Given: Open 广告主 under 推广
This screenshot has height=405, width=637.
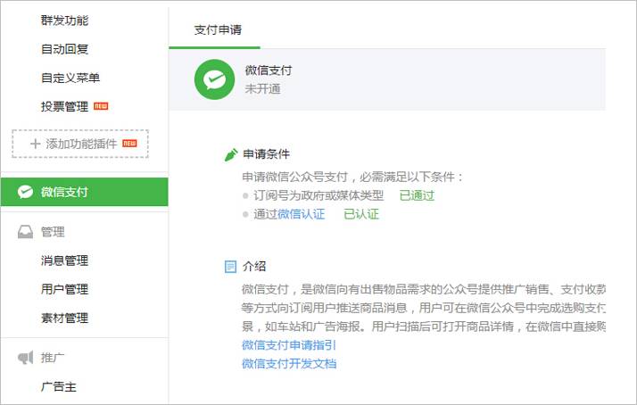Looking at the screenshot, I should click(59, 387).
